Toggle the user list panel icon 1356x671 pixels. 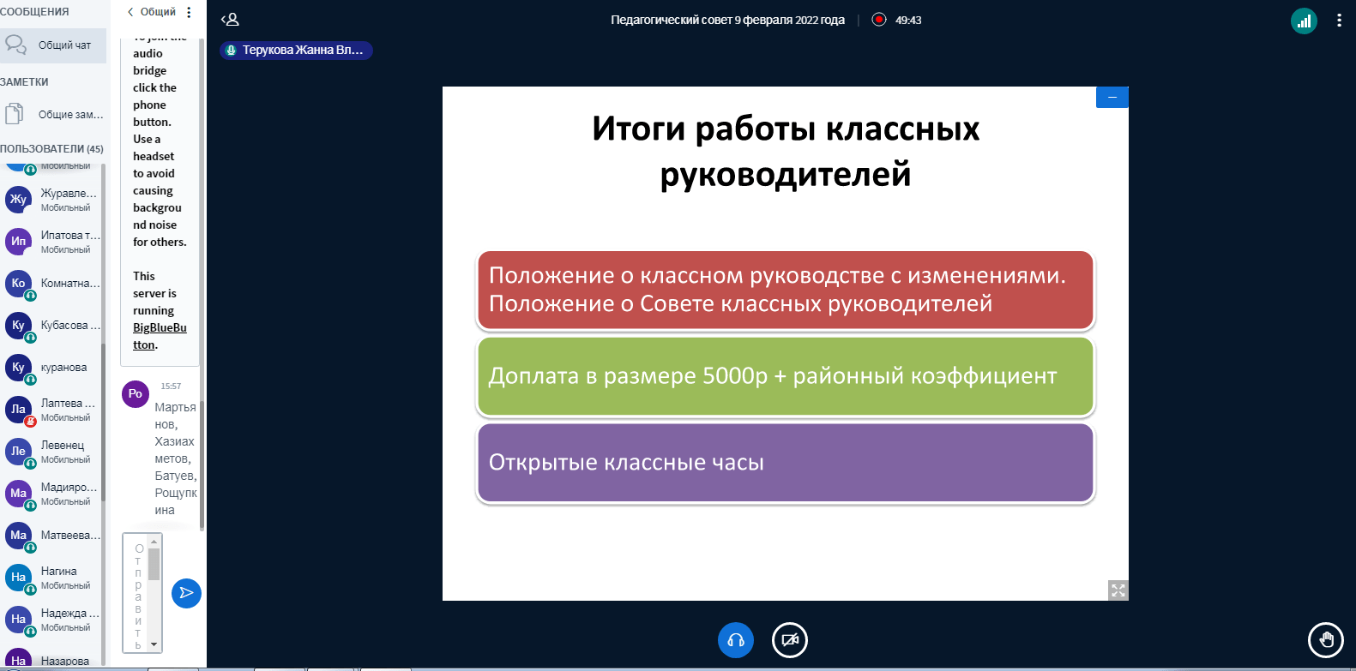(230, 20)
